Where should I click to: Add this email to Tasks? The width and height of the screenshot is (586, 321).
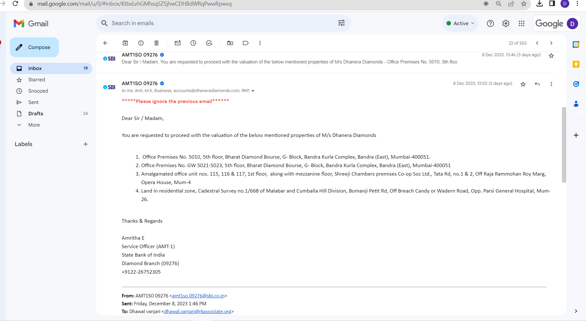(x=209, y=43)
